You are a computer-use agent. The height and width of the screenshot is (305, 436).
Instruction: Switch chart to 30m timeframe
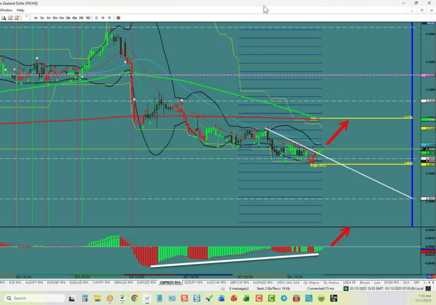(x=68, y=18)
